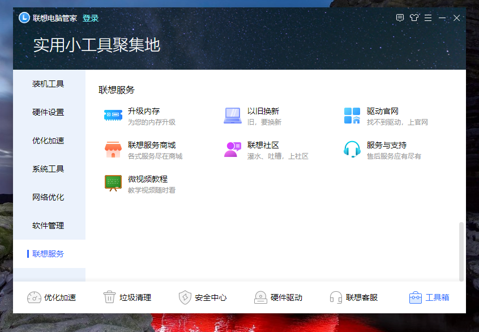Select the 硬件设置 sidebar category

(49, 112)
